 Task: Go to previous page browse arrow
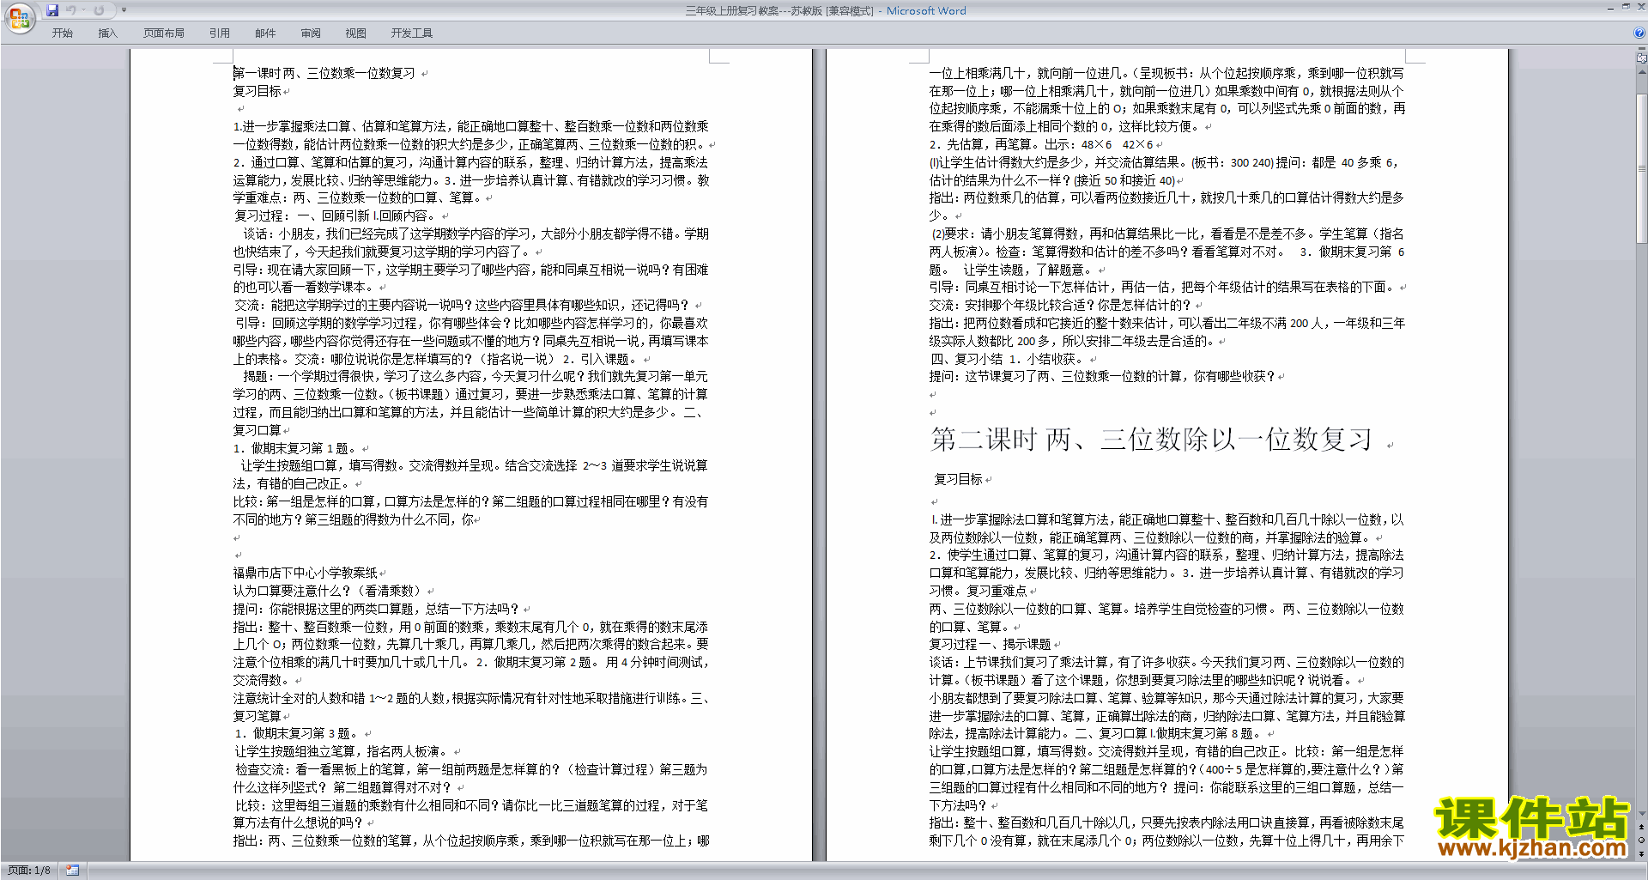point(1642,827)
